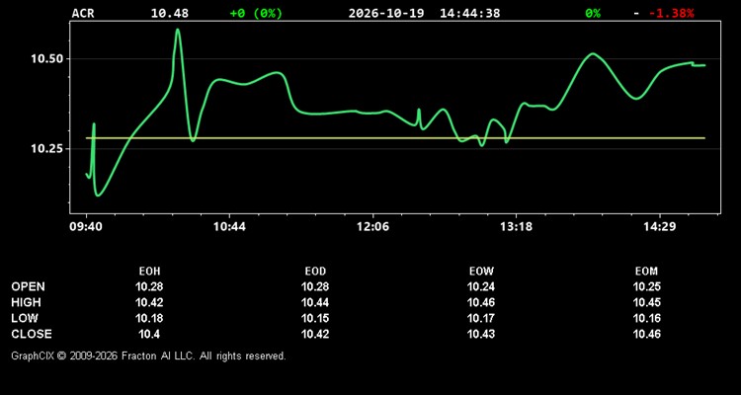The height and width of the screenshot is (395, 741).
Task: Click EOH high value 10.42
Action: 149,302
